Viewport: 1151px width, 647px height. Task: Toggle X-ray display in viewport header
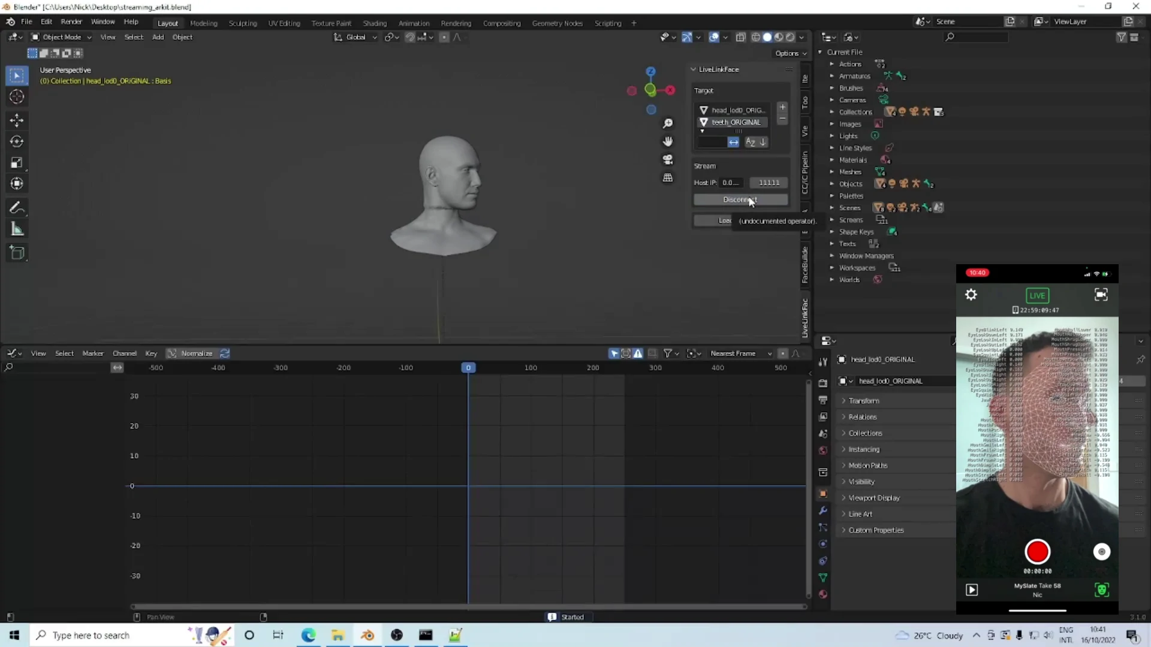click(x=740, y=37)
